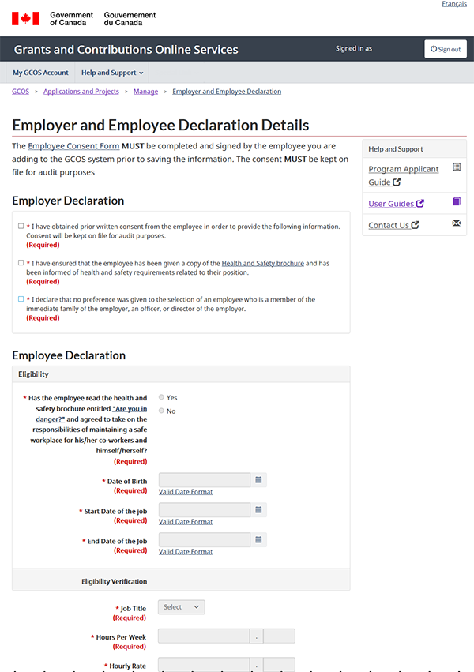474x672 pixels.
Task: Select No for health and safety brochure
Action: (162, 411)
